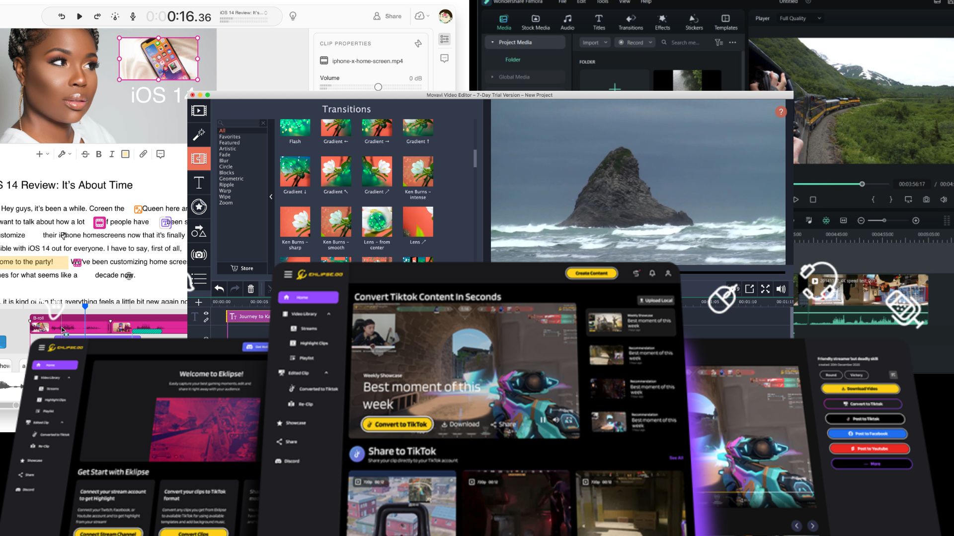Image resolution: width=954 pixels, height=536 pixels.
Task: Click the Store button in Movavi transitions panel
Action: coord(242,268)
